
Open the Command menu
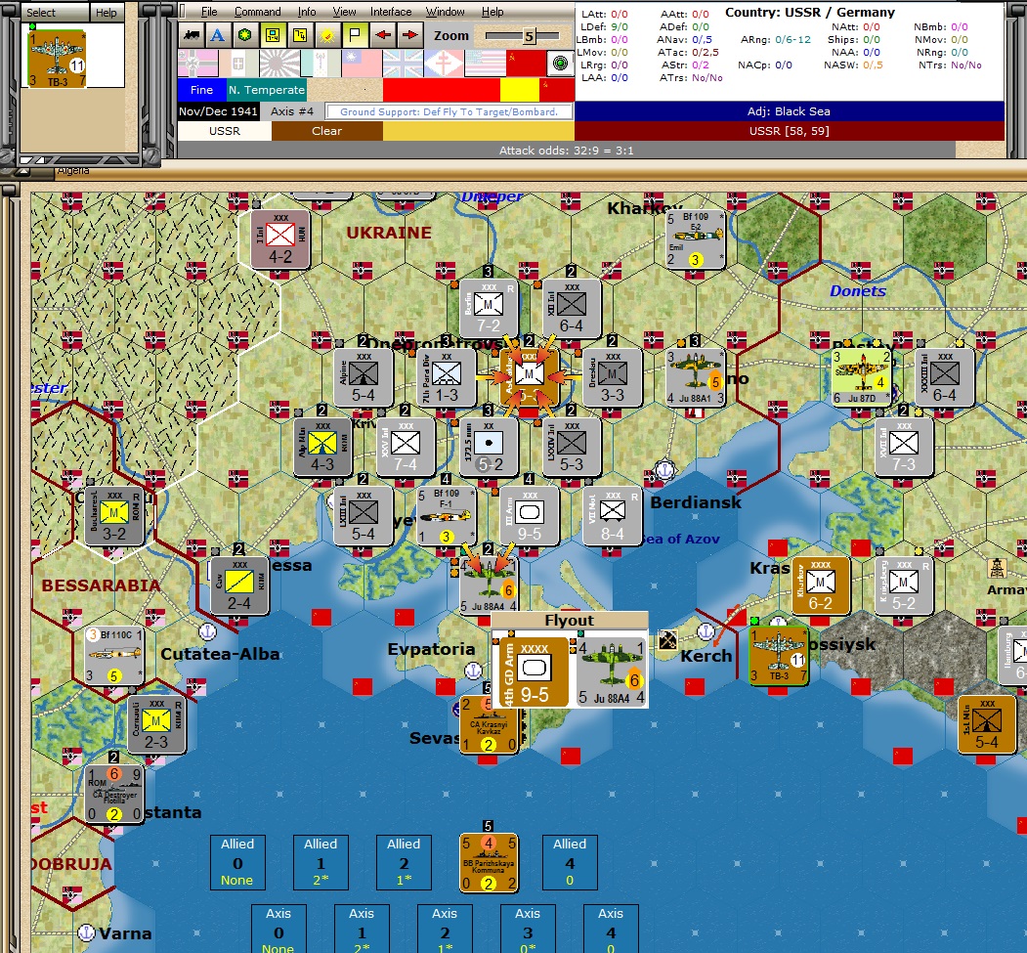(257, 12)
